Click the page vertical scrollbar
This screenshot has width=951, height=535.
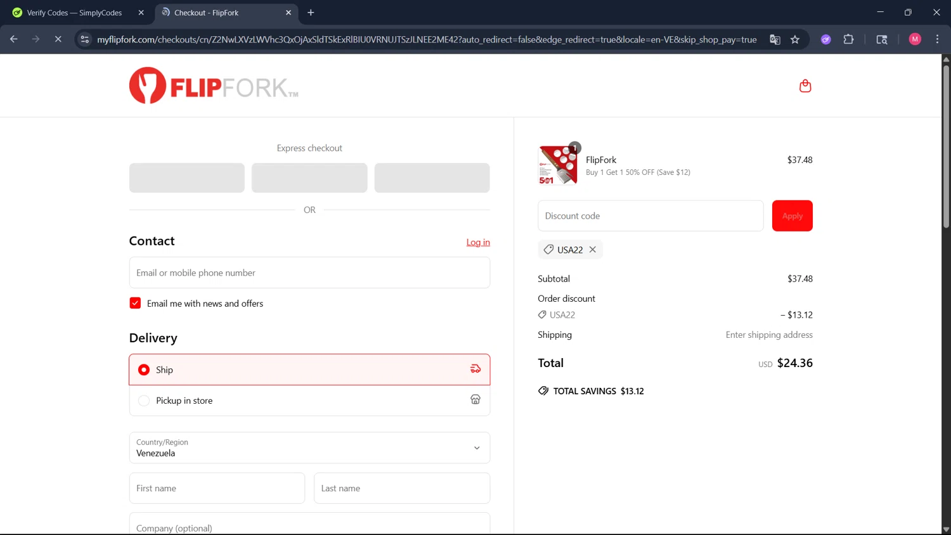point(946,146)
